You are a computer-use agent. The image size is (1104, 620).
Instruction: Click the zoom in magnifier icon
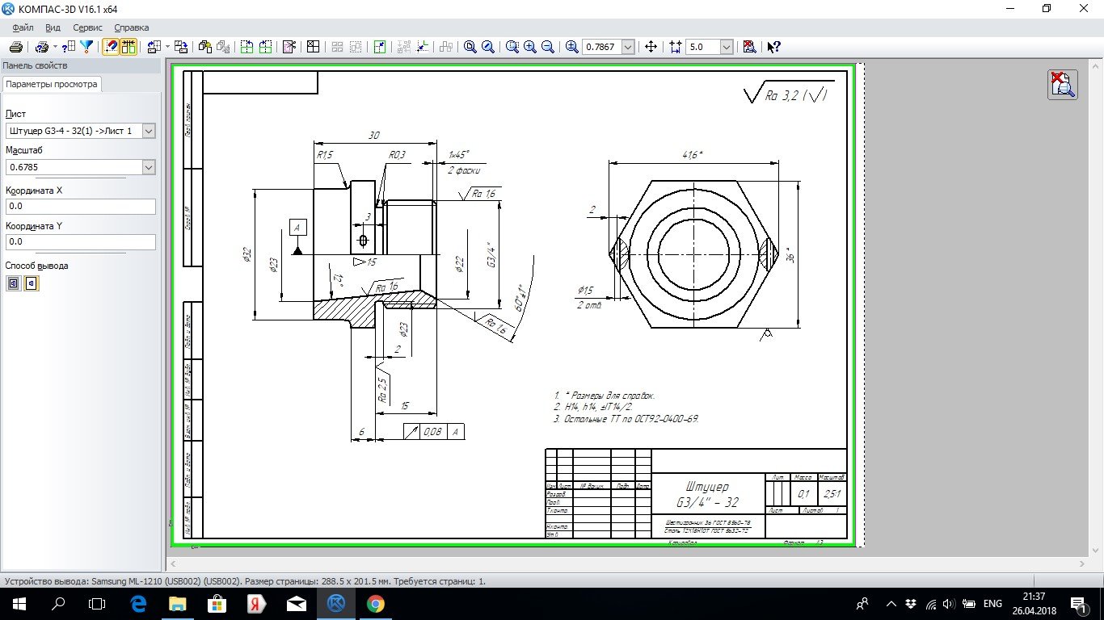click(x=530, y=47)
